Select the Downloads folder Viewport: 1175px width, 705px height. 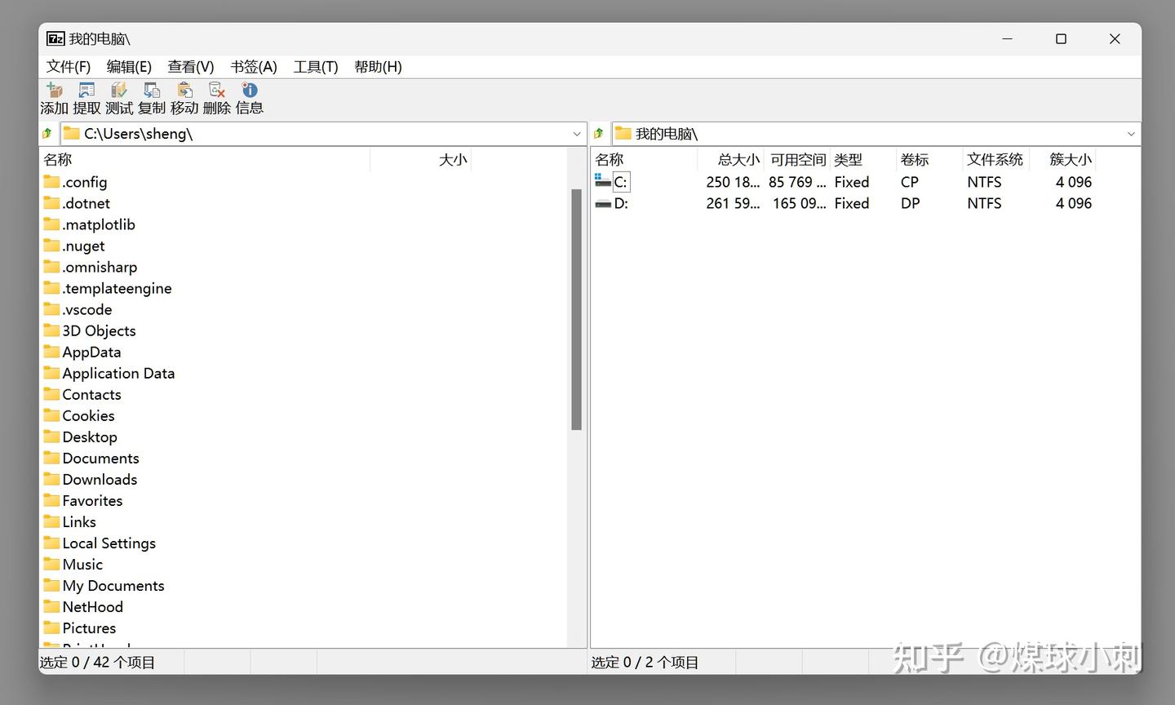tap(100, 479)
